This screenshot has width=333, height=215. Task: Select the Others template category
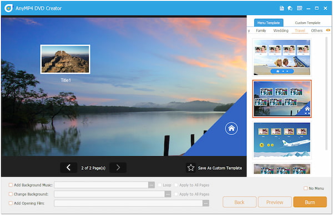(x=317, y=31)
